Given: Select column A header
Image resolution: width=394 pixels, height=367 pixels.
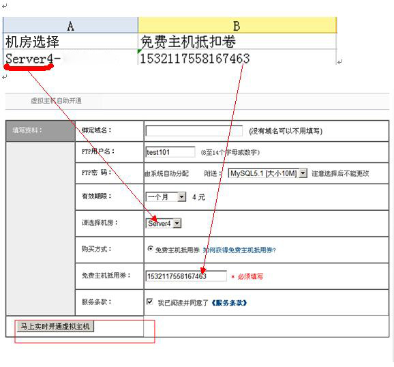Looking at the screenshot, I should (71, 25).
